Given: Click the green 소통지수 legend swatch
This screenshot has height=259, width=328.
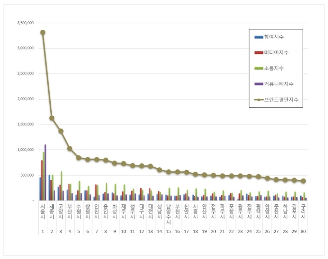Looking at the screenshot, I should [x=257, y=68].
